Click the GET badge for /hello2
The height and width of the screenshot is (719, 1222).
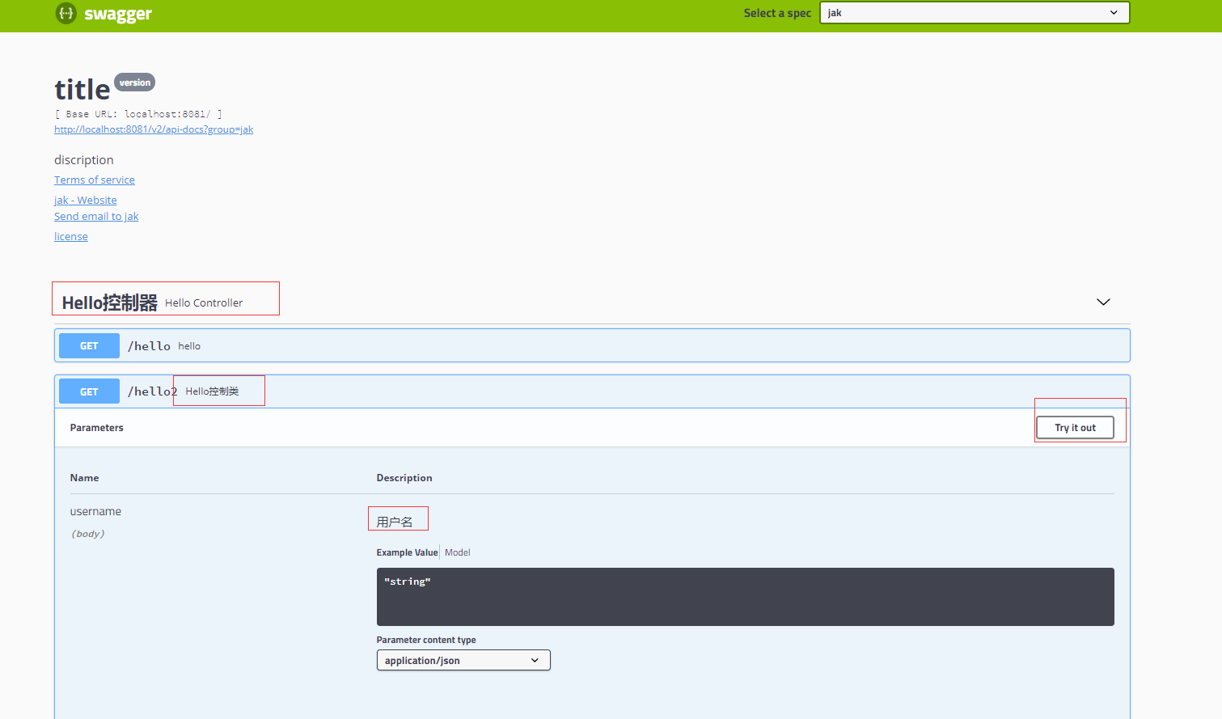point(89,391)
